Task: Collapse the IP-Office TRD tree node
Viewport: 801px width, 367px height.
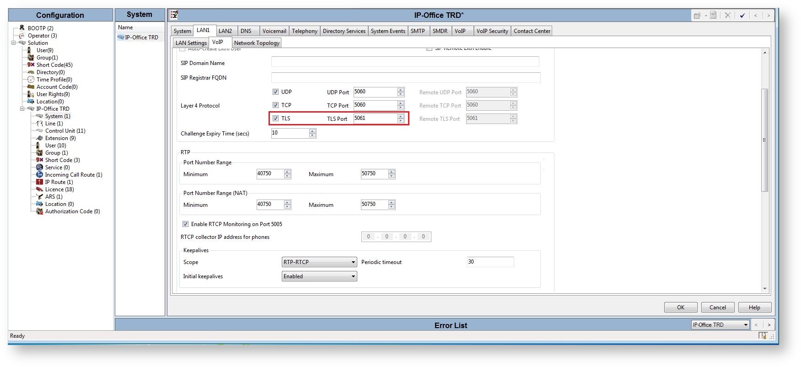Action: coord(22,108)
